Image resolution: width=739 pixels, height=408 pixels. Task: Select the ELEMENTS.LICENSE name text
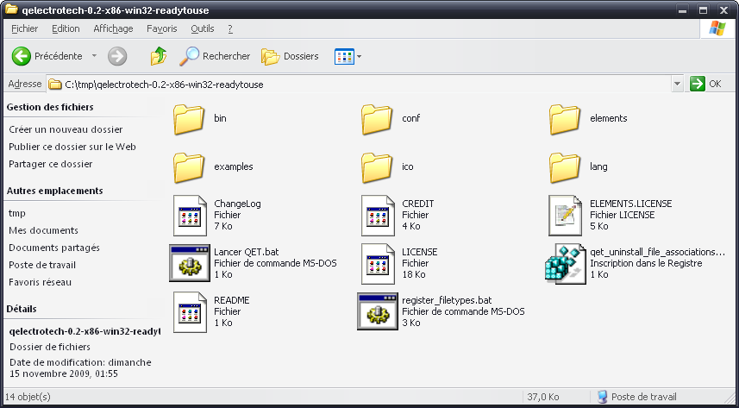pyautogui.click(x=631, y=204)
